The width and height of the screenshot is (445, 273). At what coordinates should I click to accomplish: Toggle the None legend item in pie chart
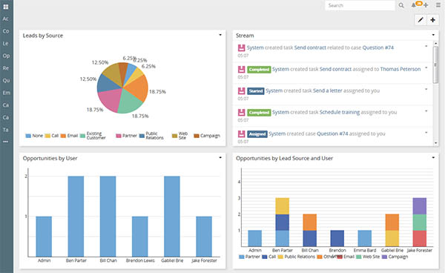point(34,136)
